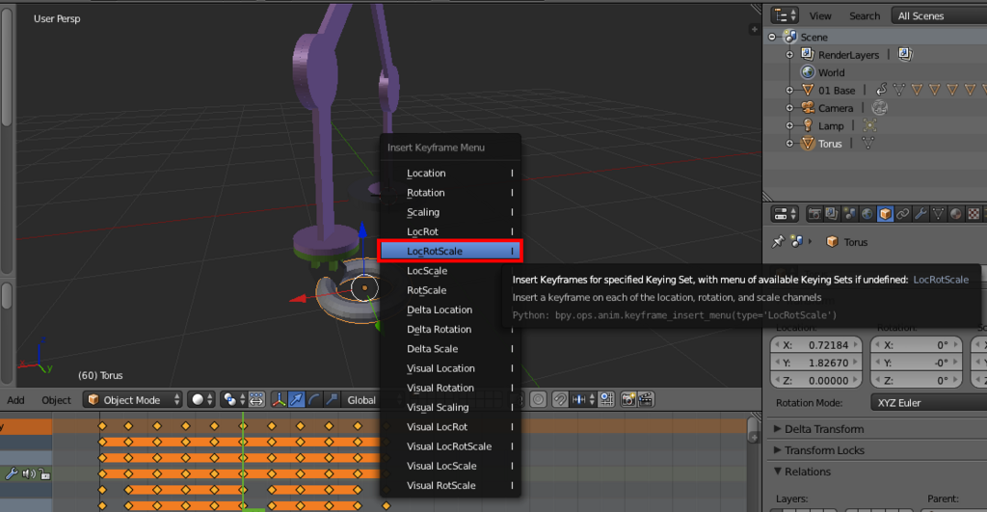Open the Rotation Mode XYZ Euler dropdown
Screen dimensions: 987x512
pyautogui.click(x=928, y=402)
